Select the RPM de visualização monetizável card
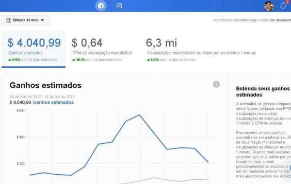The width and height of the screenshot is (291, 184). click(102, 49)
